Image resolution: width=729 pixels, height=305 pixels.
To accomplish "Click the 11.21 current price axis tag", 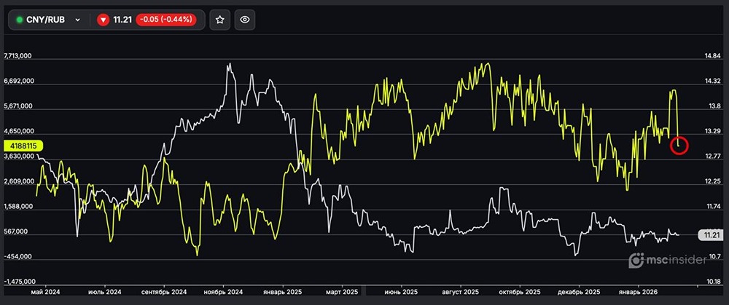I will pyautogui.click(x=709, y=234).
